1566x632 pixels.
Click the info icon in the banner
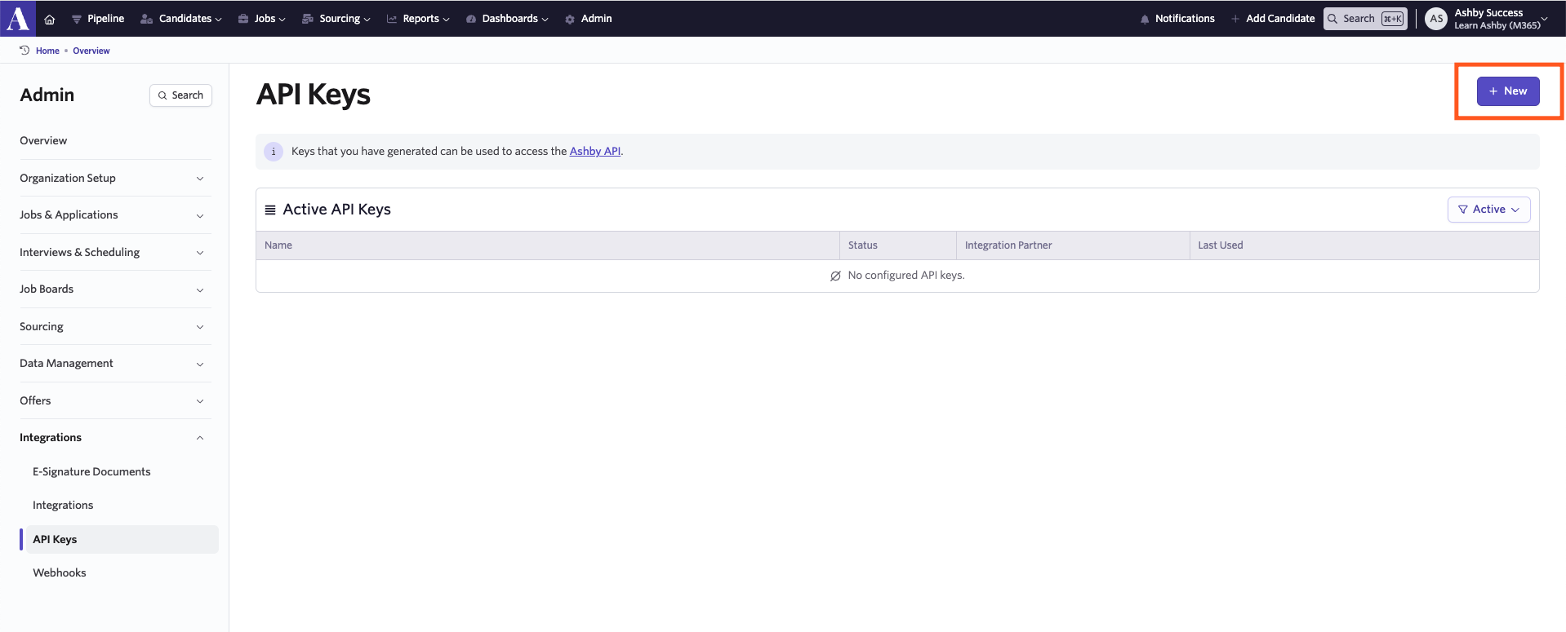click(274, 152)
